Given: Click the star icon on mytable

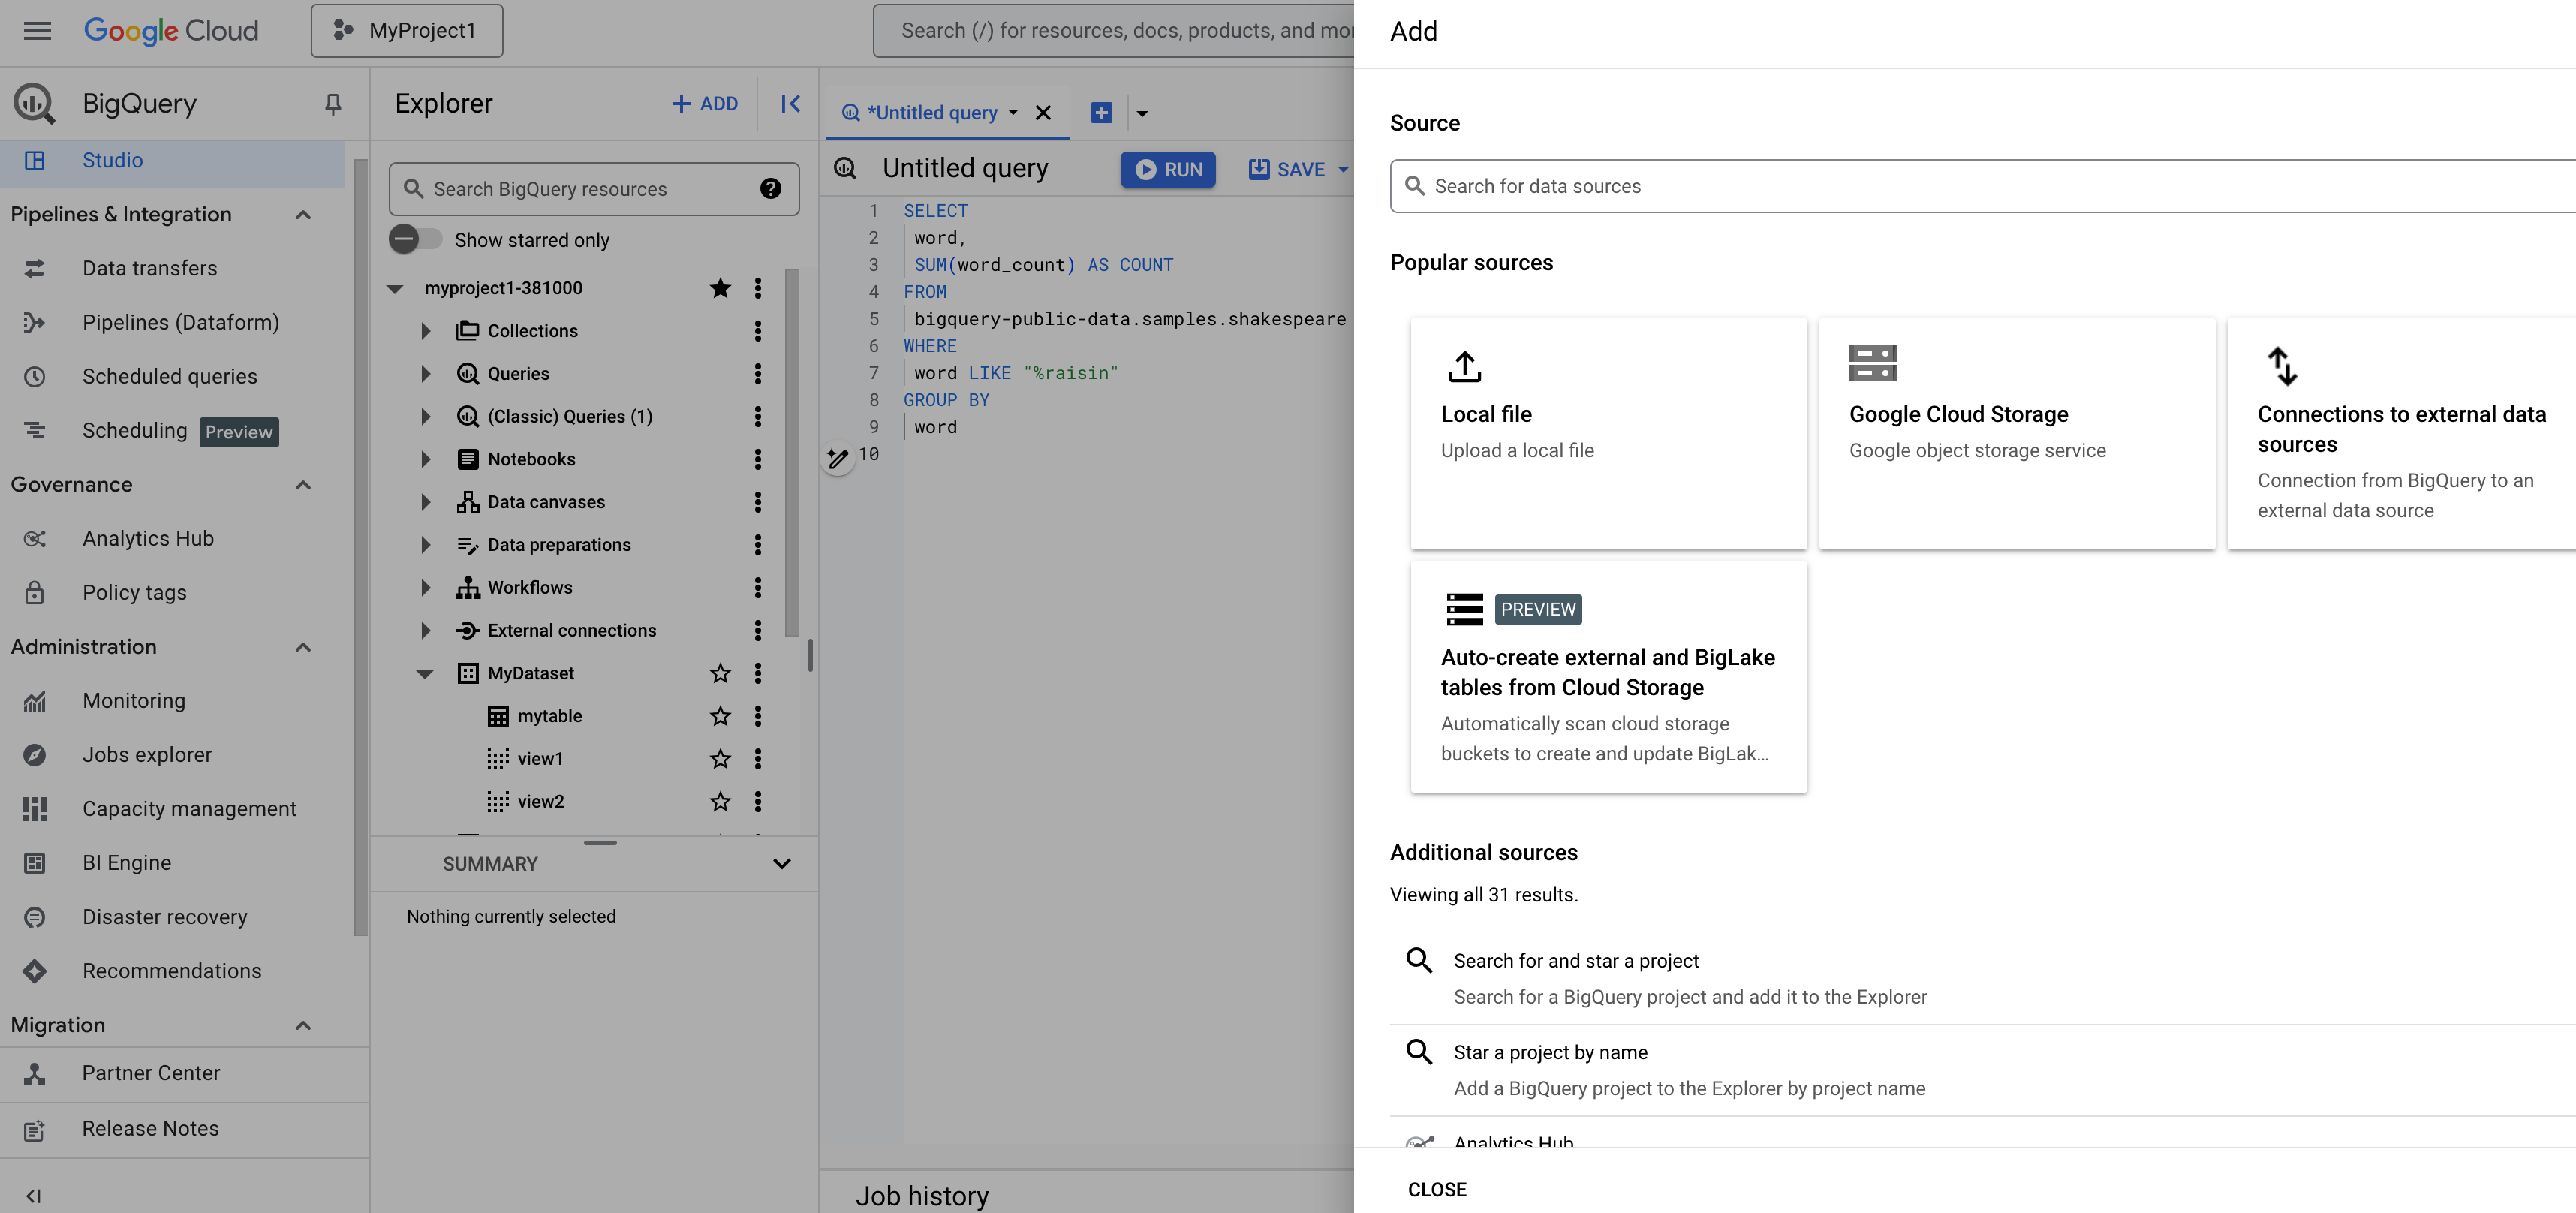Looking at the screenshot, I should [718, 715].
